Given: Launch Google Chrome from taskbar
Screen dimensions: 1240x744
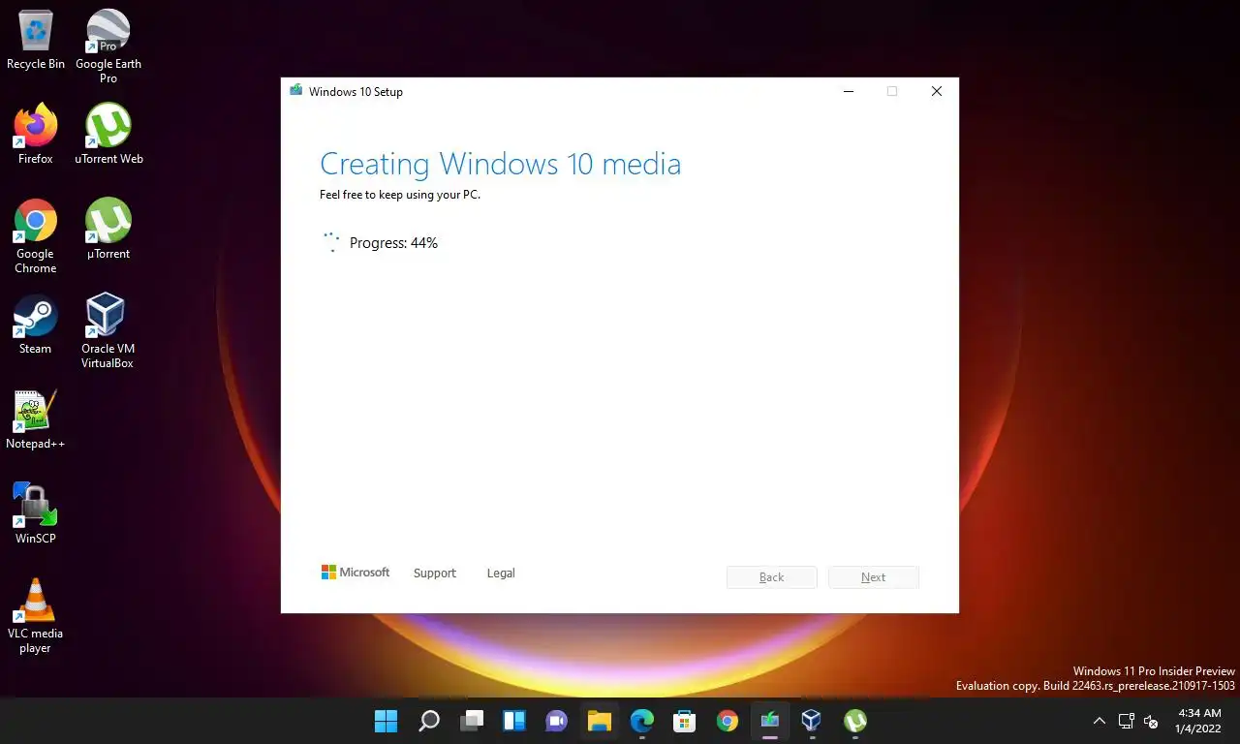Looking at the screenshot, I should (x=728, y=721).
